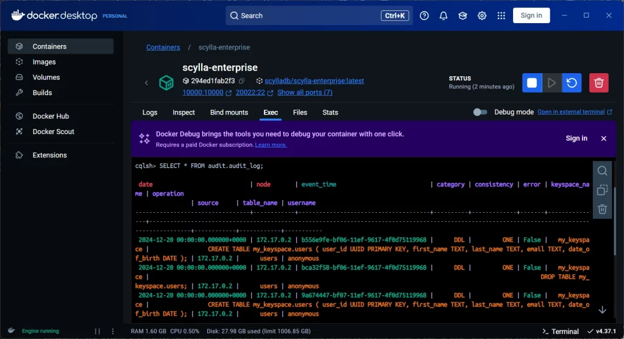Open the apps grid icon

[501, 15]
